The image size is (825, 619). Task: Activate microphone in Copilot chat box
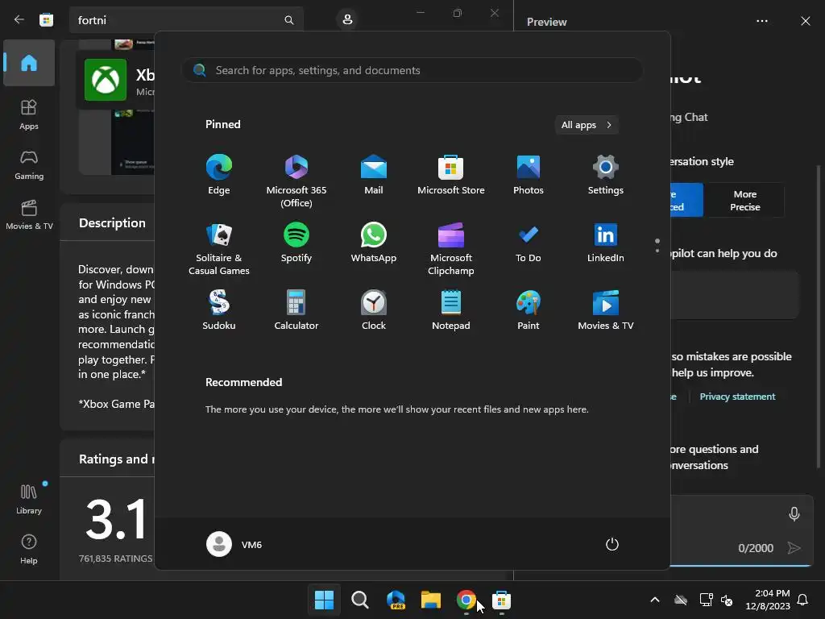(x=794, y=513)
